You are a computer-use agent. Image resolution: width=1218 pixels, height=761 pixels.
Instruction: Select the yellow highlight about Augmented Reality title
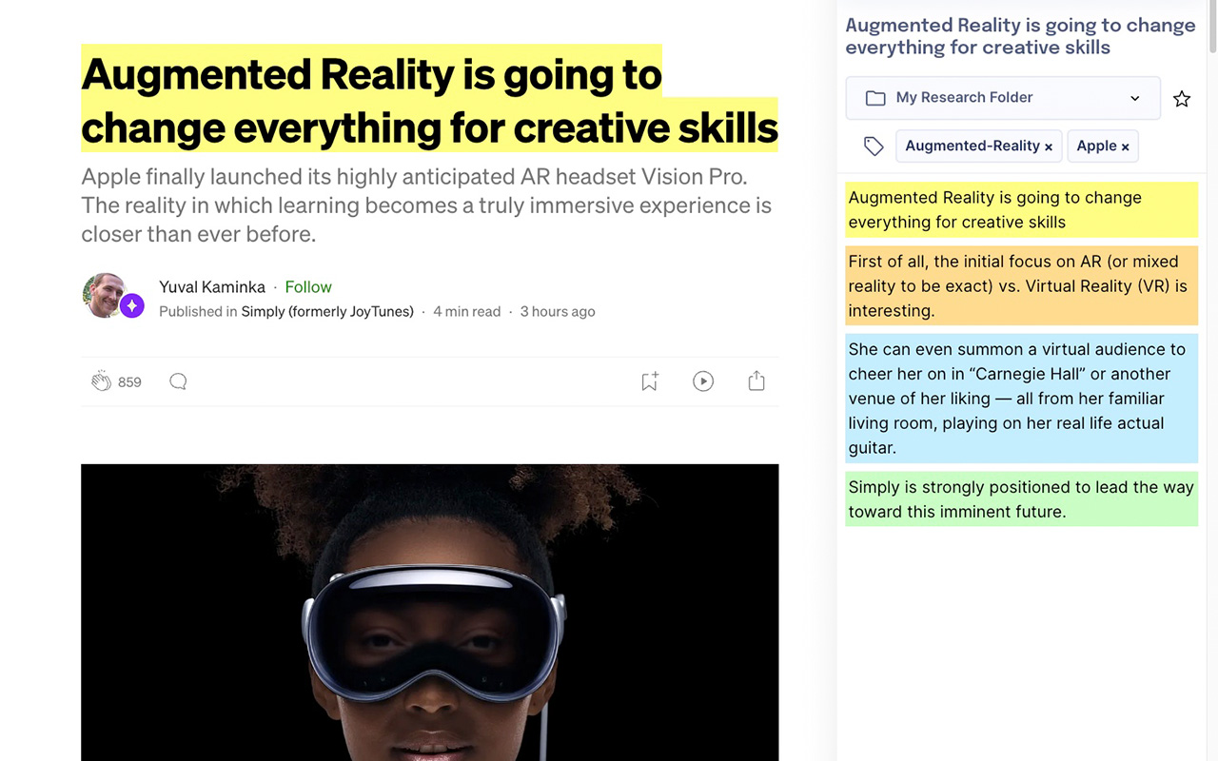1021,210
